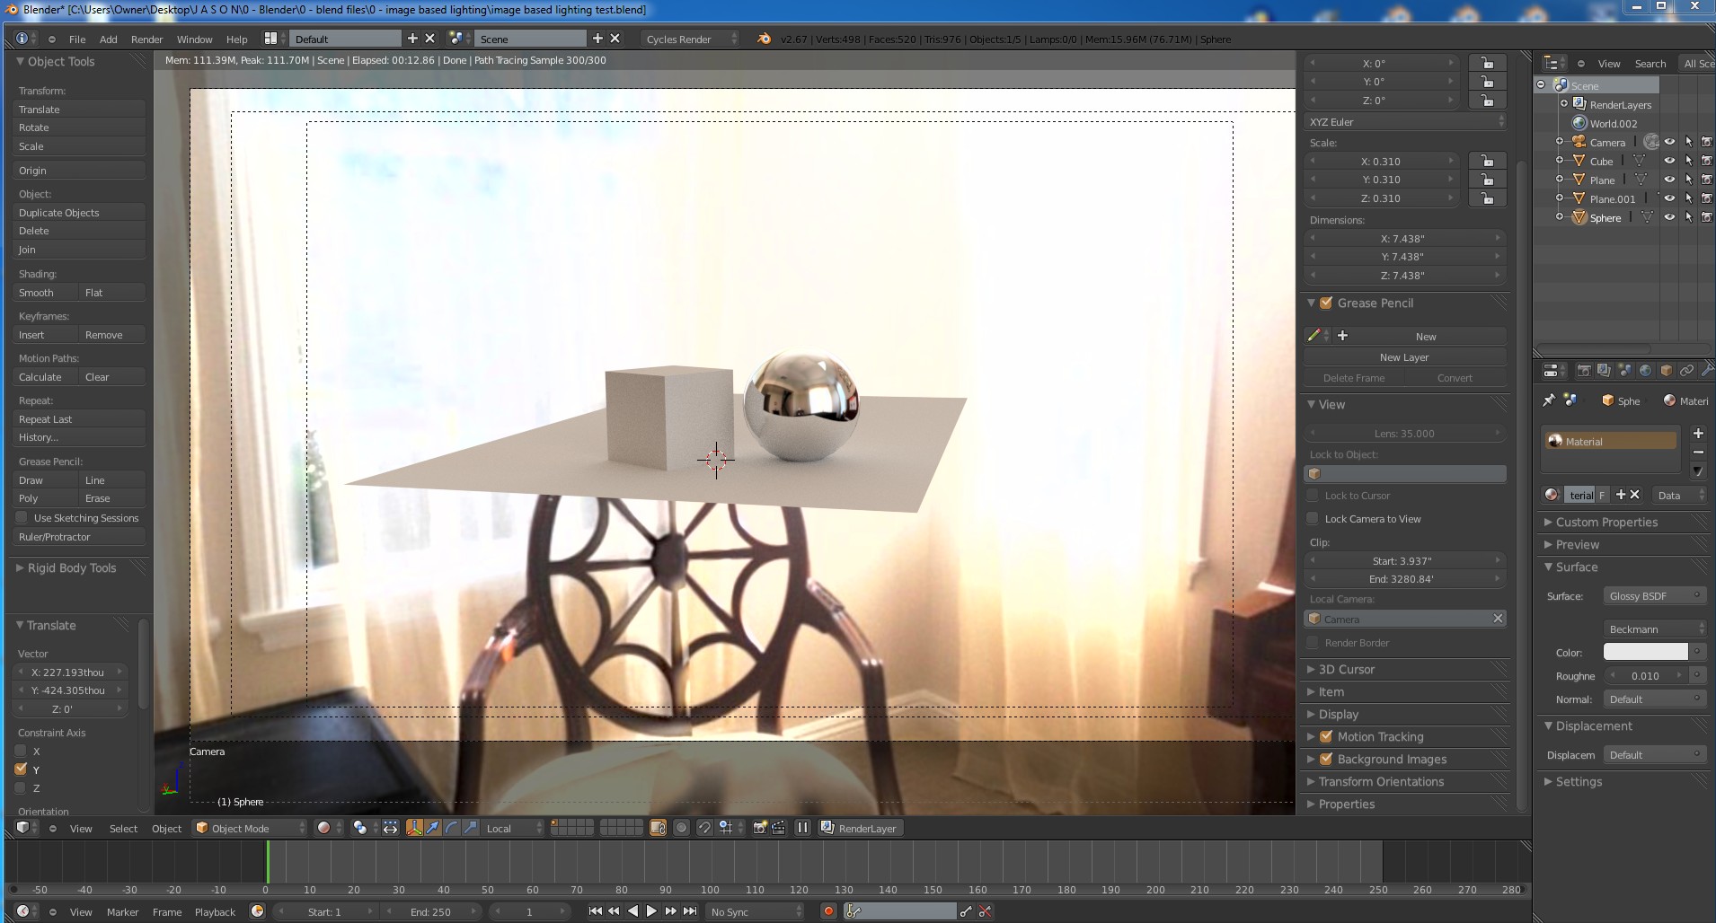Enable Lock Camera to View checkbox
The image size is (1716, 923).
1313,519
